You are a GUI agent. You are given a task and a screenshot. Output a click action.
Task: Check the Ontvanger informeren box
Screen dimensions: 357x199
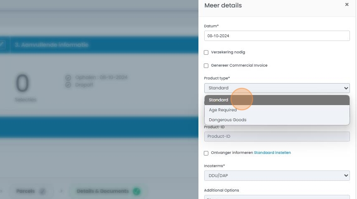coord(206,153)
